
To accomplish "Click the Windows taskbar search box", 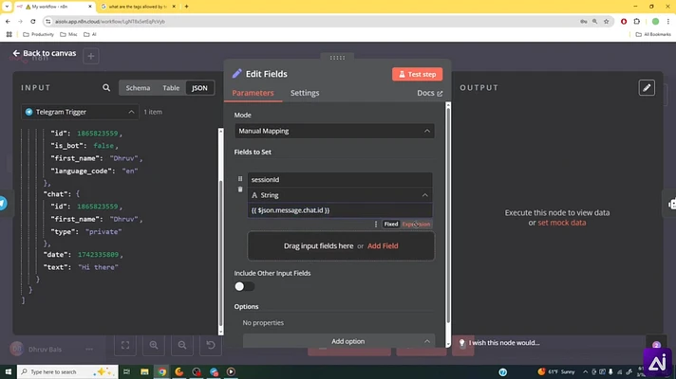I will tap(67, 371).
